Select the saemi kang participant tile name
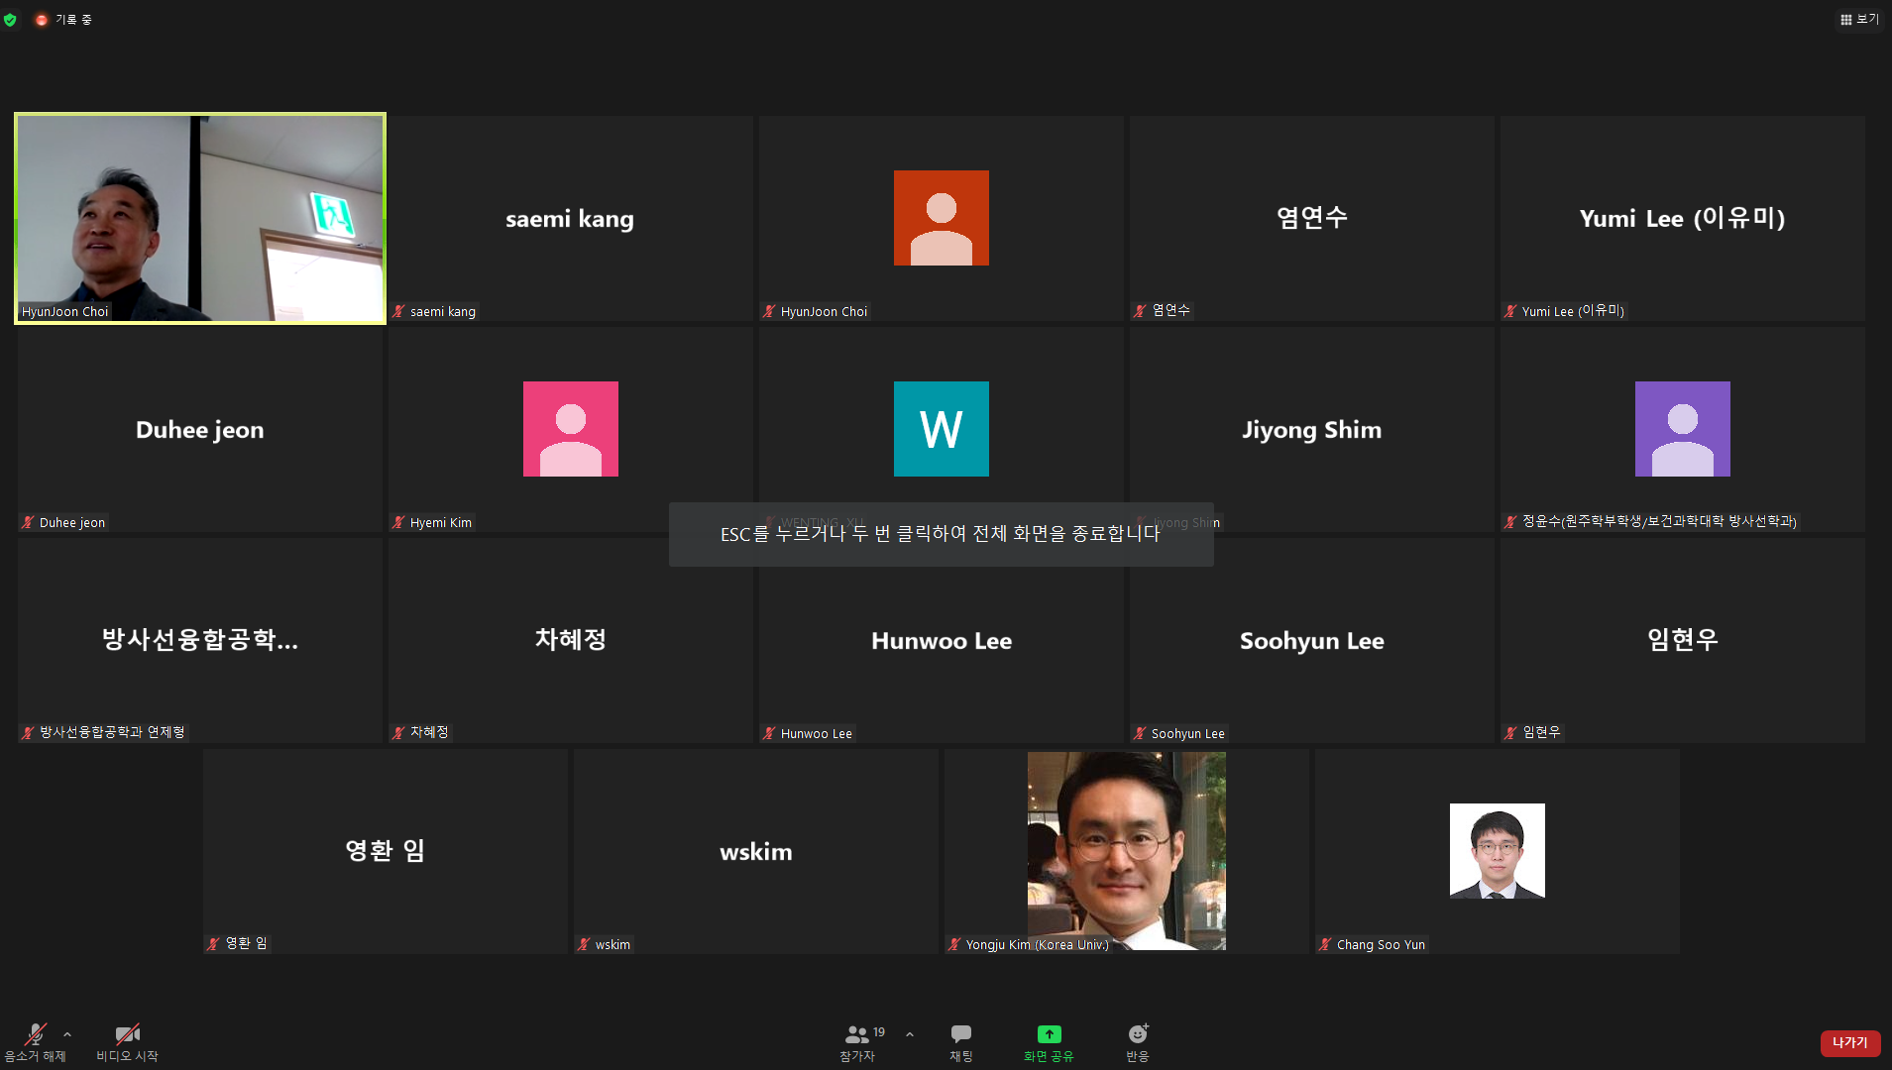The width and height of the screenshot is (1892, 1070). 570,219
